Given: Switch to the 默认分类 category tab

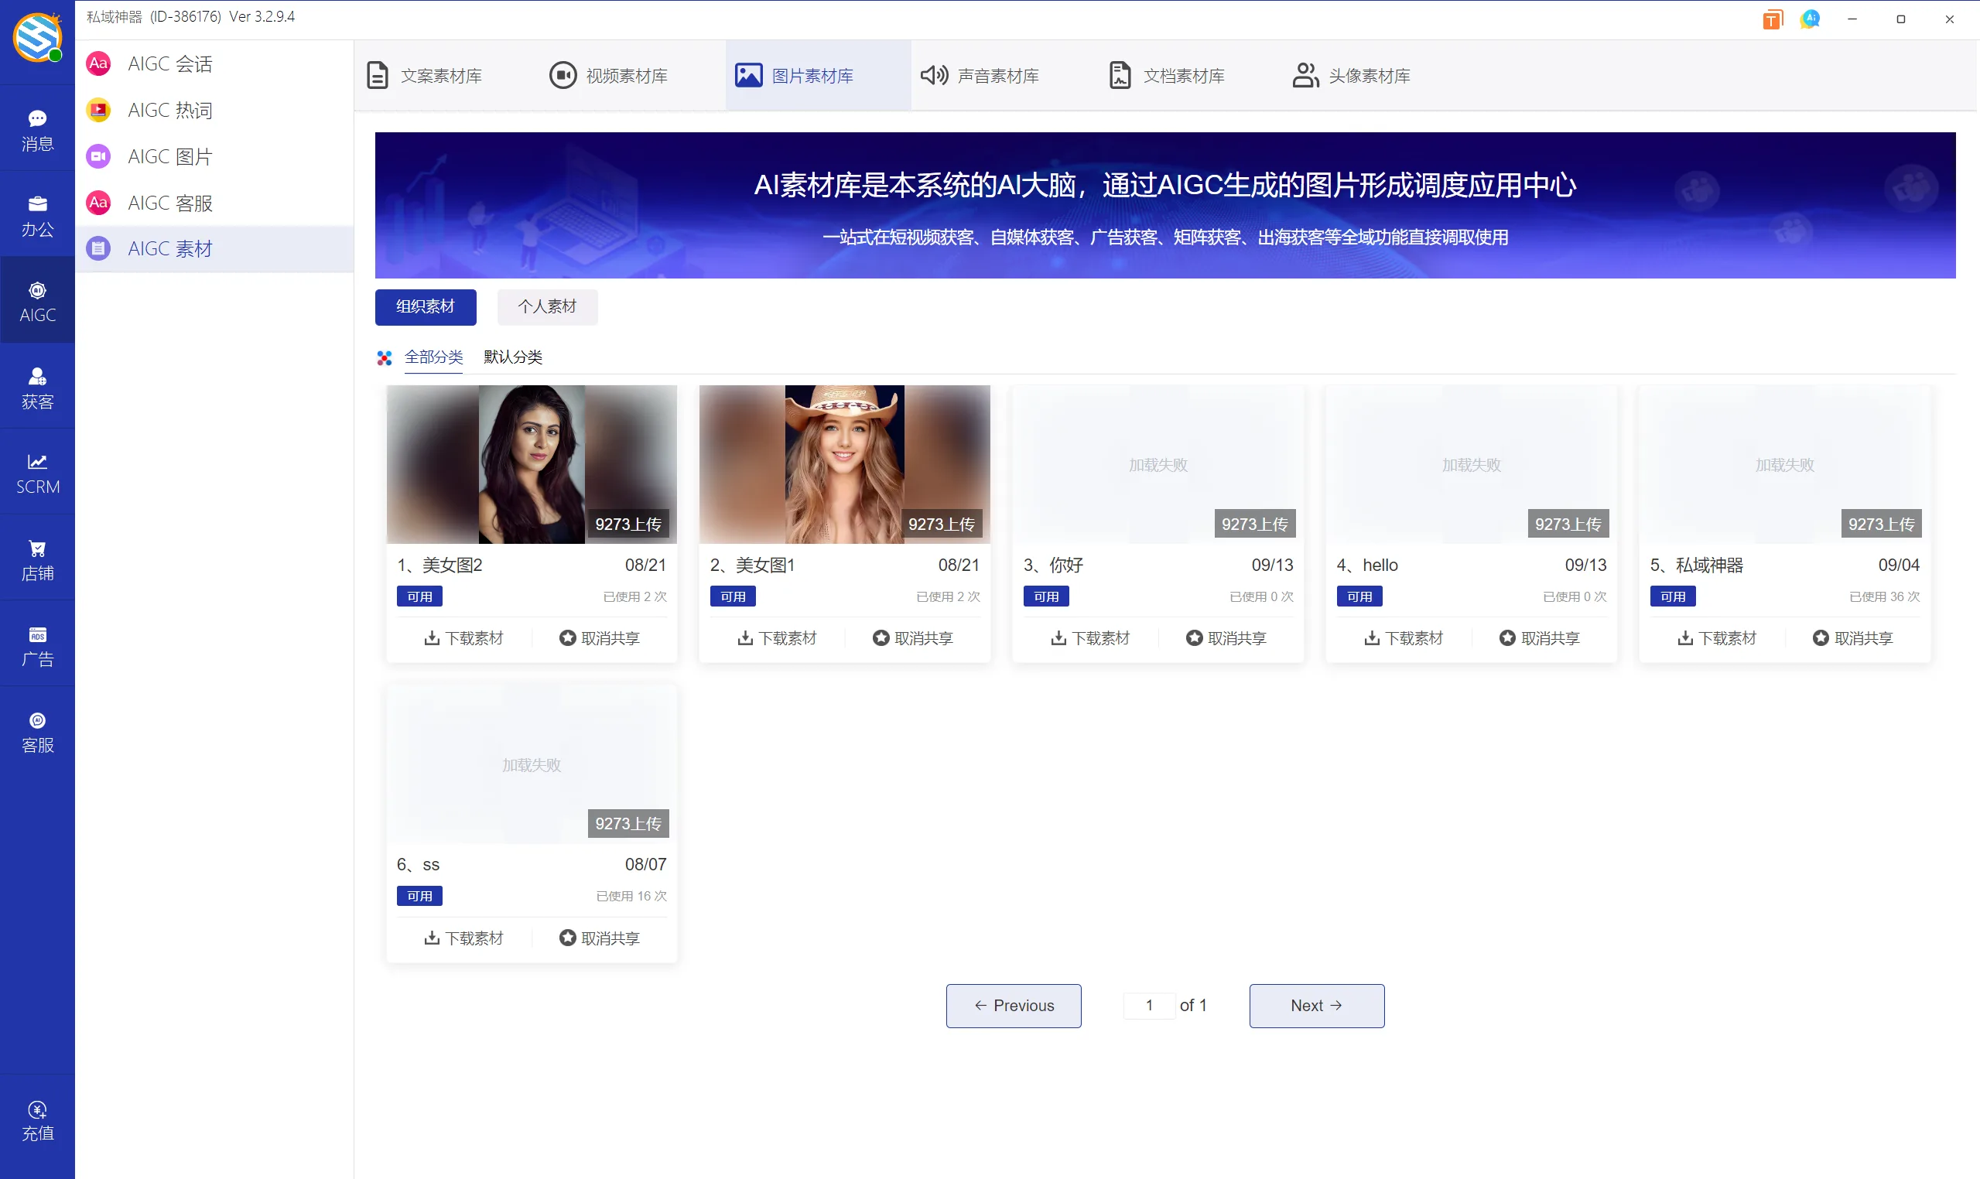Looking at the screenshot, I should pos(511,357).
